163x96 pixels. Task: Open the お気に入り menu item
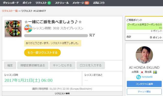point(99,3)
